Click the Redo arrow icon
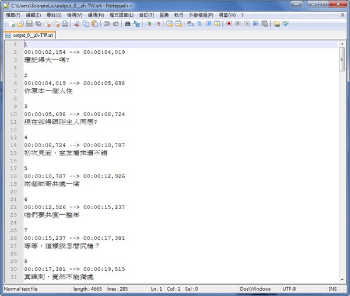The image size is (350, 296). click(x=116, y=24)
